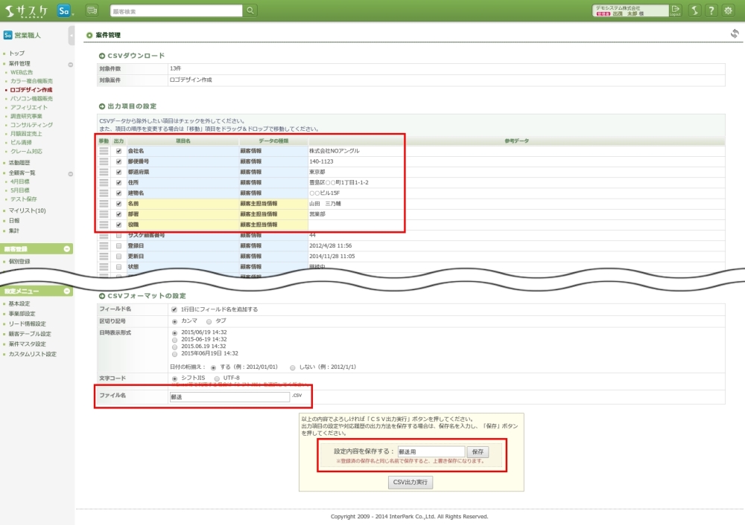The height and width of the screenshot is (525, 745).
Task: Click the ファイル名 text field
Action: pyautogui.click(x=229, y=397)
